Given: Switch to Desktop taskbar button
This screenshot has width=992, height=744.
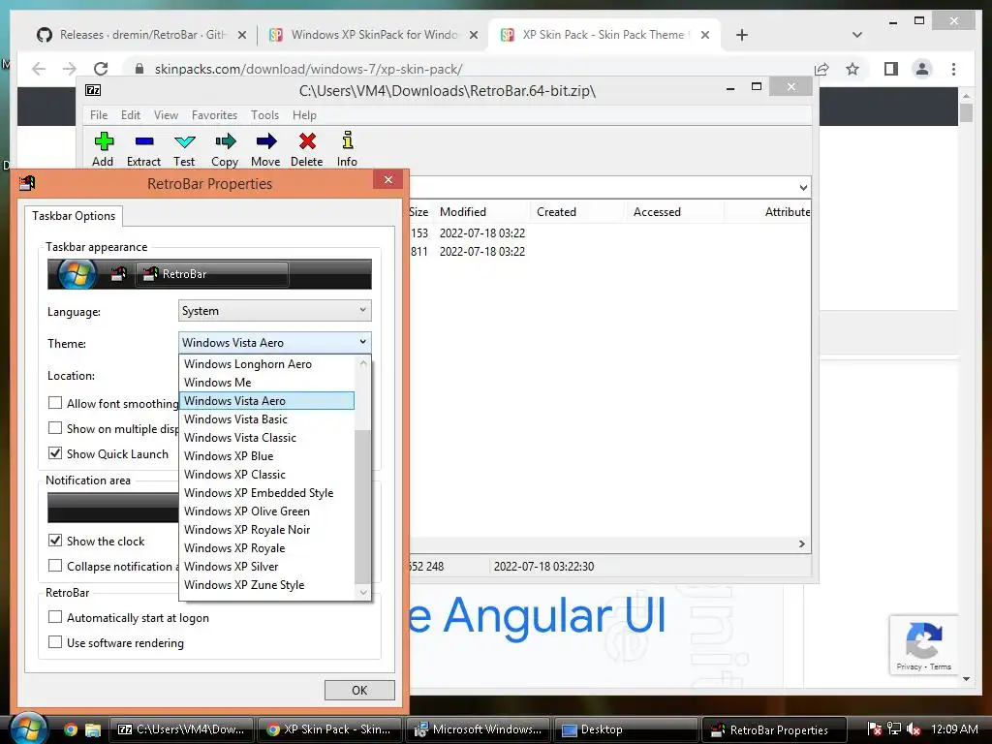Looking at the screenshot, I should point(627,729).
